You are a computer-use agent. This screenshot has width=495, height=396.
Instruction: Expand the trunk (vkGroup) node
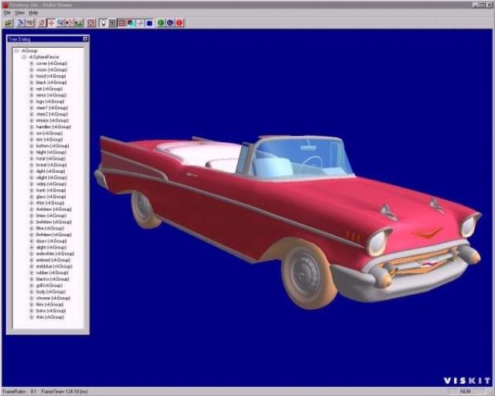[x=30, y=190]
